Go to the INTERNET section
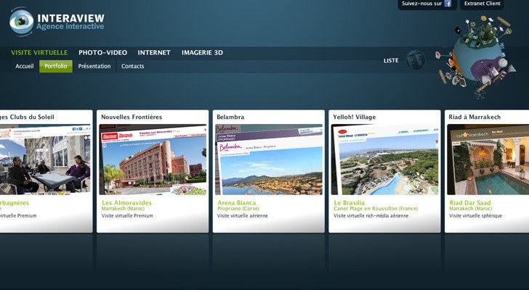The image size is (529, 290). [154, 53]
